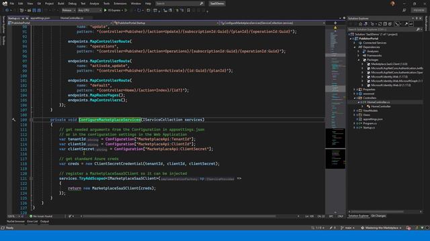This screenshot has height=241, width=430.
Task: Focus the top Search box
Action: 179,3
